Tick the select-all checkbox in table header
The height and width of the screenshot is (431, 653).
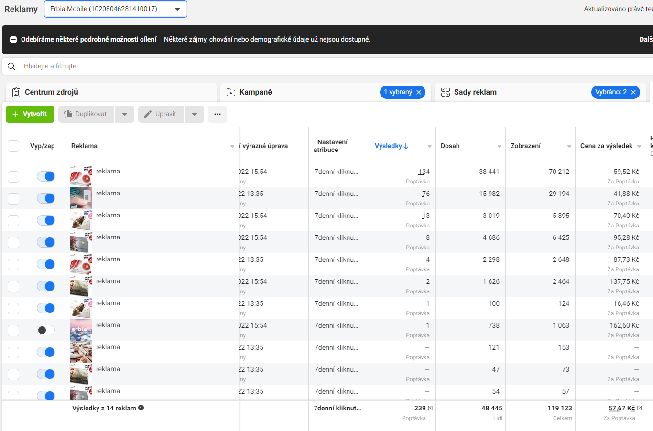click(13, 146)
